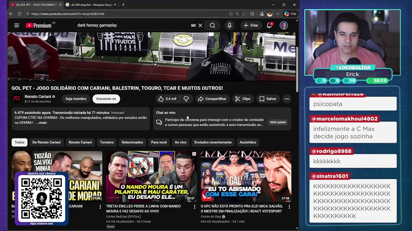Screen dimensions: 412x231
Task: Open title O UFC NÃO ESTÁ PRONTO
Action: click(242, 209)
